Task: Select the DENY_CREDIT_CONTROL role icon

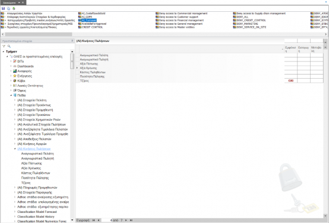Action: pyautogui.click(x=235, y=20)
